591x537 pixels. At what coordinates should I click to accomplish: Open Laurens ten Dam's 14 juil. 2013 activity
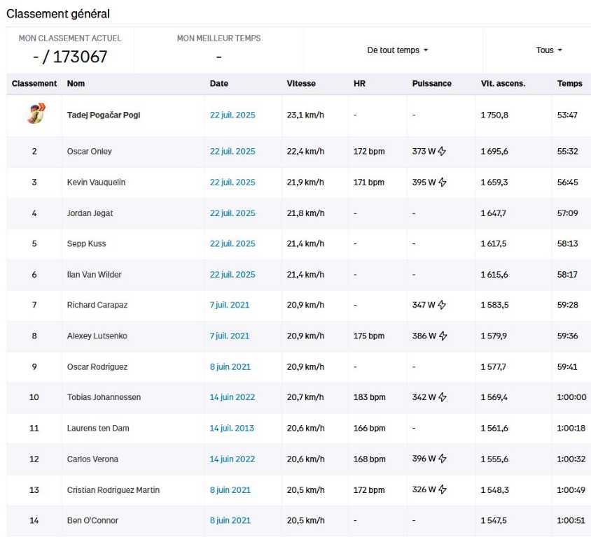pyautogui.click(x=232, y=428)
